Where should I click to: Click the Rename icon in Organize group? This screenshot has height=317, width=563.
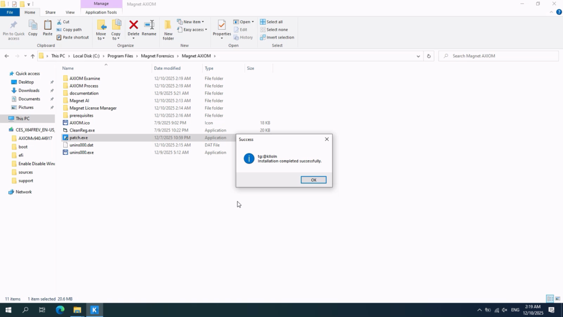pos(149,25)
